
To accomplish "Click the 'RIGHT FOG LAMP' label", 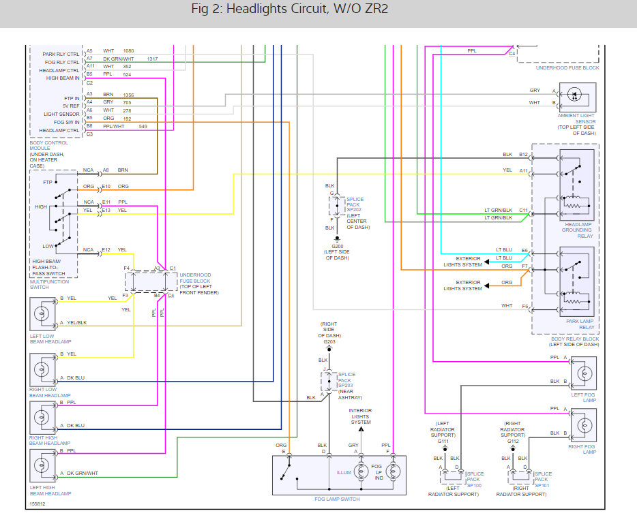I will [x=582, y=449].
